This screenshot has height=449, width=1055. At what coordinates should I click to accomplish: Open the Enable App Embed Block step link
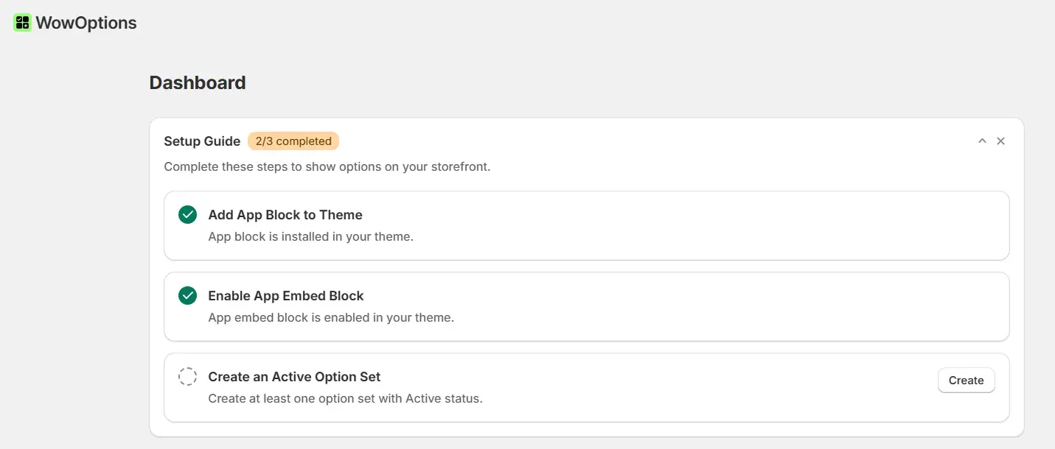(x=285, y=295)
